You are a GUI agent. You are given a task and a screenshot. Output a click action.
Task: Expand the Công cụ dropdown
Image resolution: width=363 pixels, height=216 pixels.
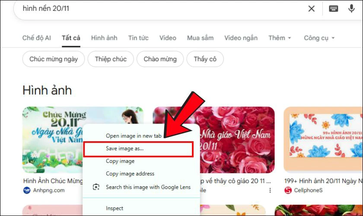(x=319, y=38)
